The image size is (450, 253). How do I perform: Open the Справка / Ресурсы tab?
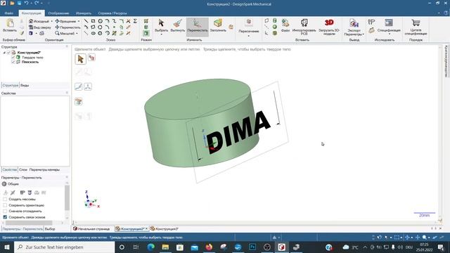click(x=112, y=13)
